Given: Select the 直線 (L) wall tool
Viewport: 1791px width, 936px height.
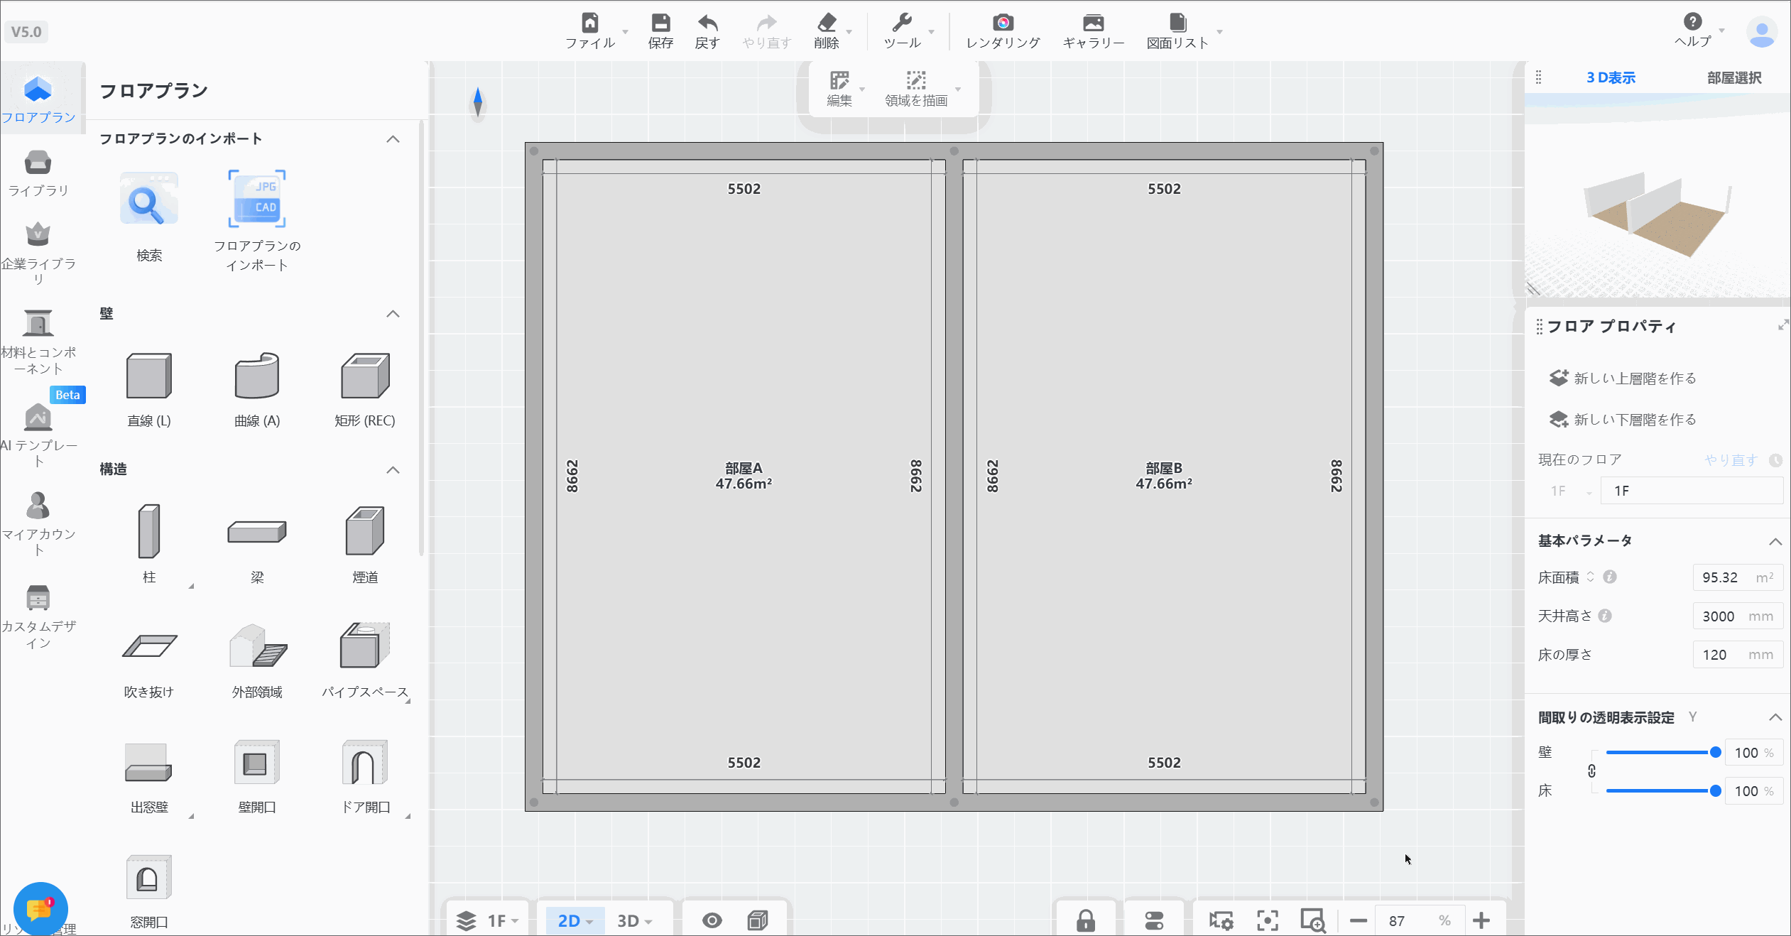Looking at the screenshot, I should (x=149, y=376).
